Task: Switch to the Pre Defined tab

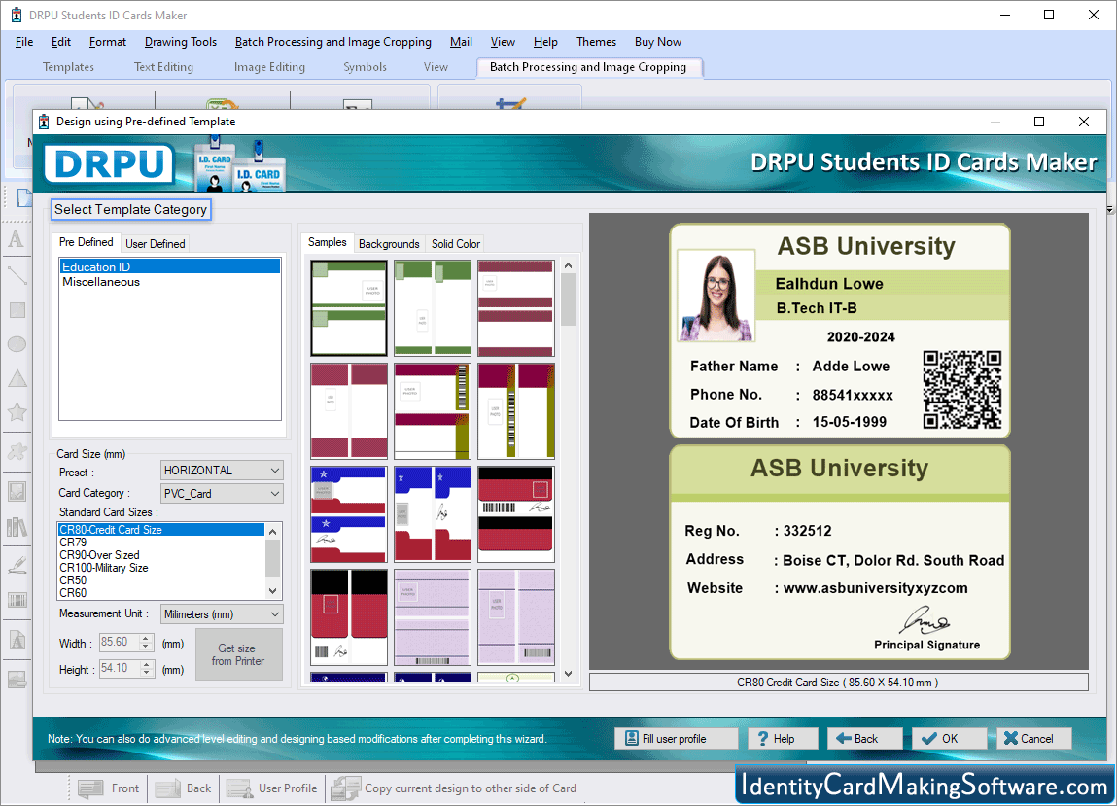Action: point(87,242)
